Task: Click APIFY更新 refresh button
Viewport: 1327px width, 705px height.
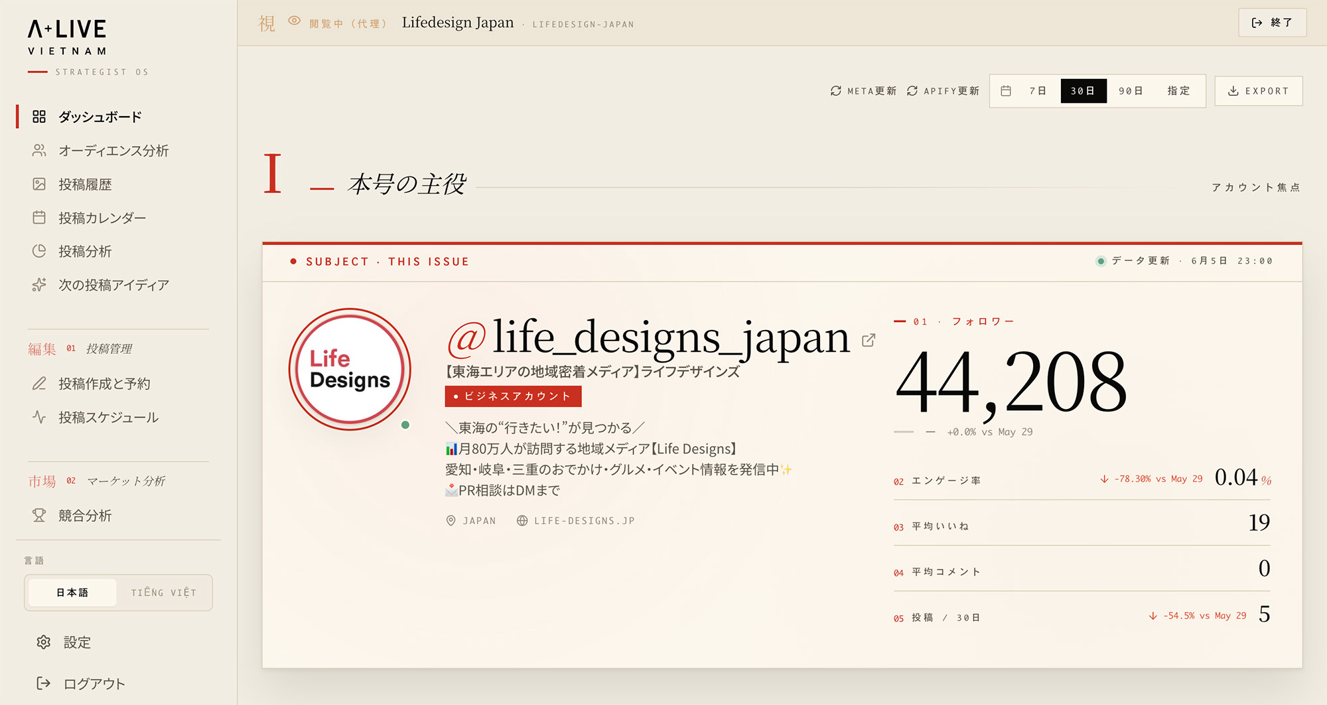Action: click(943, 91)
